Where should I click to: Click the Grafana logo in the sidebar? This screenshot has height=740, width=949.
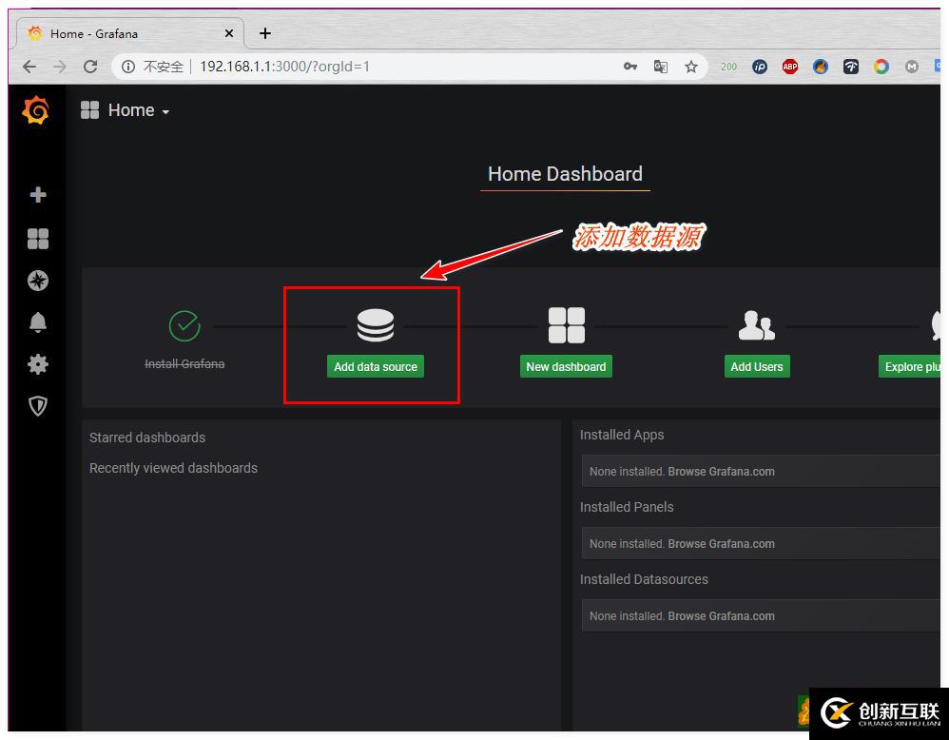(x=35, y=110)
